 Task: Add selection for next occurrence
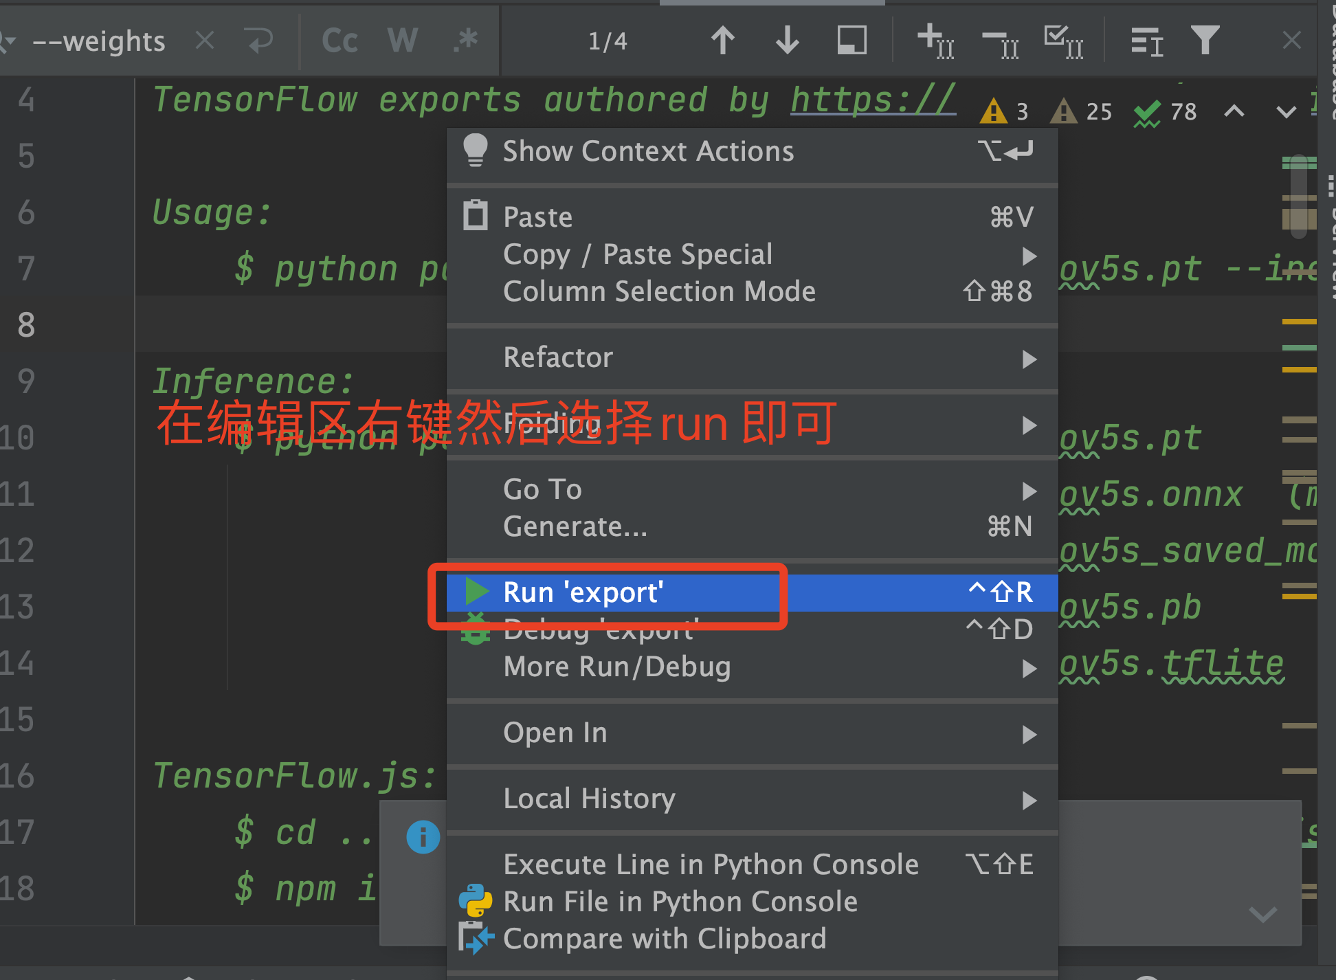click(x=936, y=41)
